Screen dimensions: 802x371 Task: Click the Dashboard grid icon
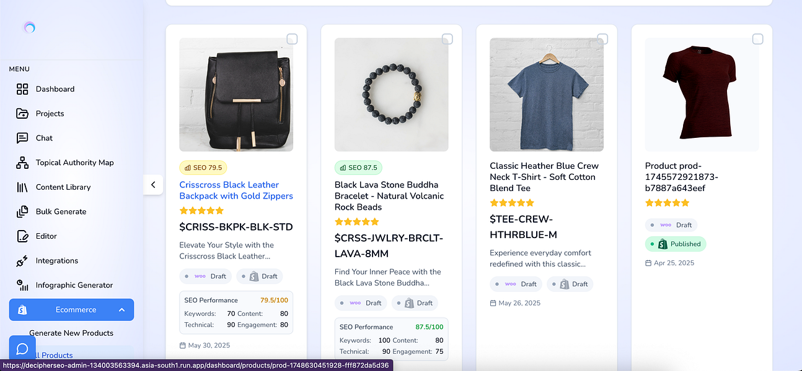(x=22, y=89)
